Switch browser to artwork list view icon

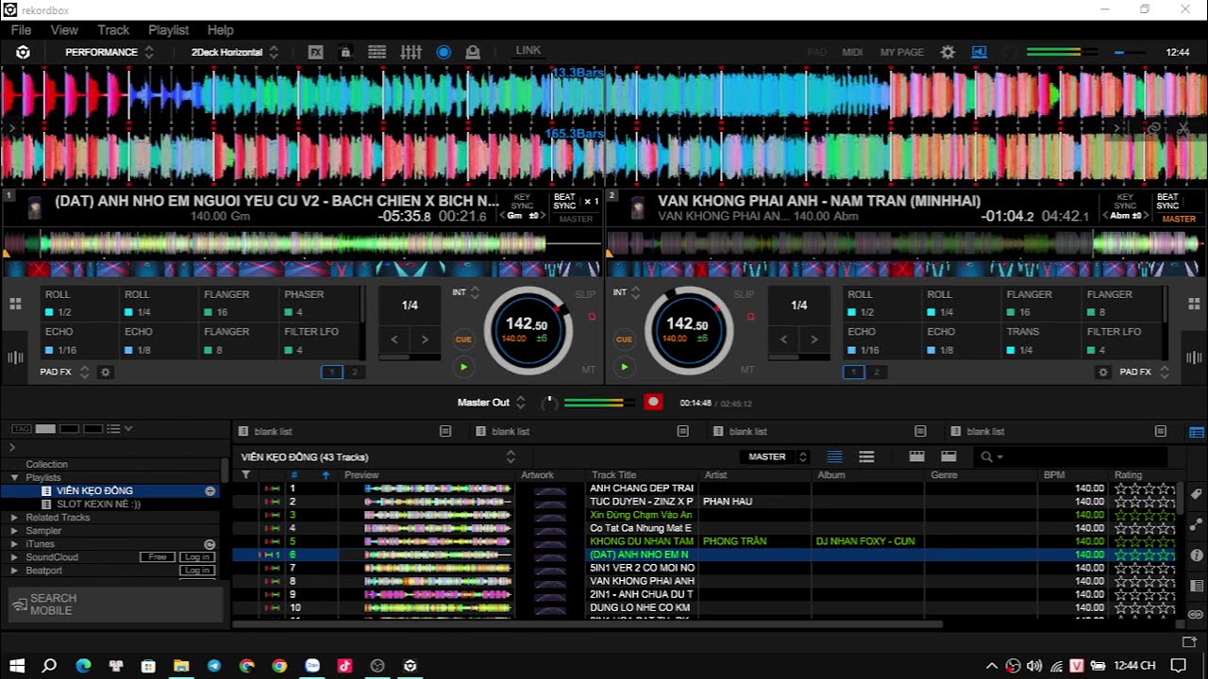[866, 456]
